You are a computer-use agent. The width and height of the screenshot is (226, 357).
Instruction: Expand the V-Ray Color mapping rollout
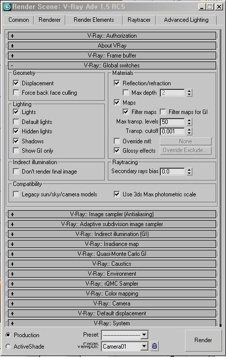(112, 294)
